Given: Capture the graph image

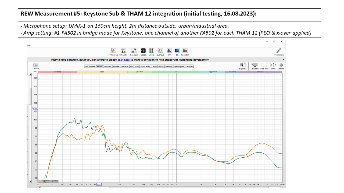Looking at the screenshot, I should tap(36, 66).
